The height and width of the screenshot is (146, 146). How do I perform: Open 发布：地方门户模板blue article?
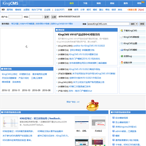[80, 91]
